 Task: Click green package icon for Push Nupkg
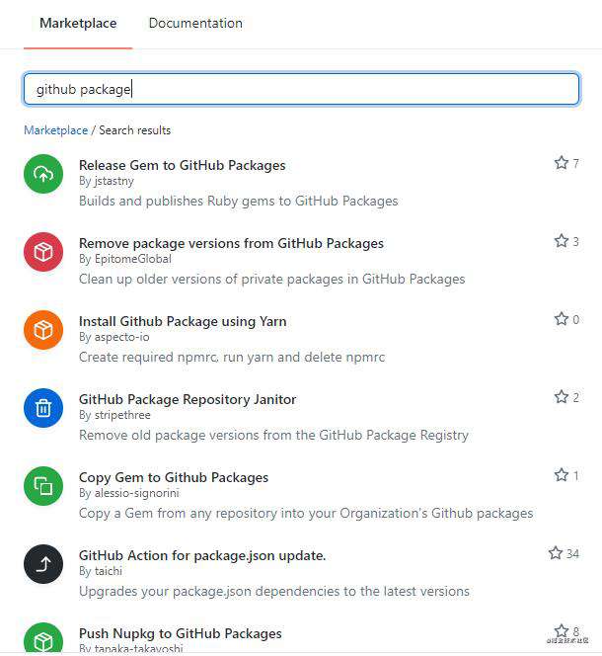[x=43, y=639]
